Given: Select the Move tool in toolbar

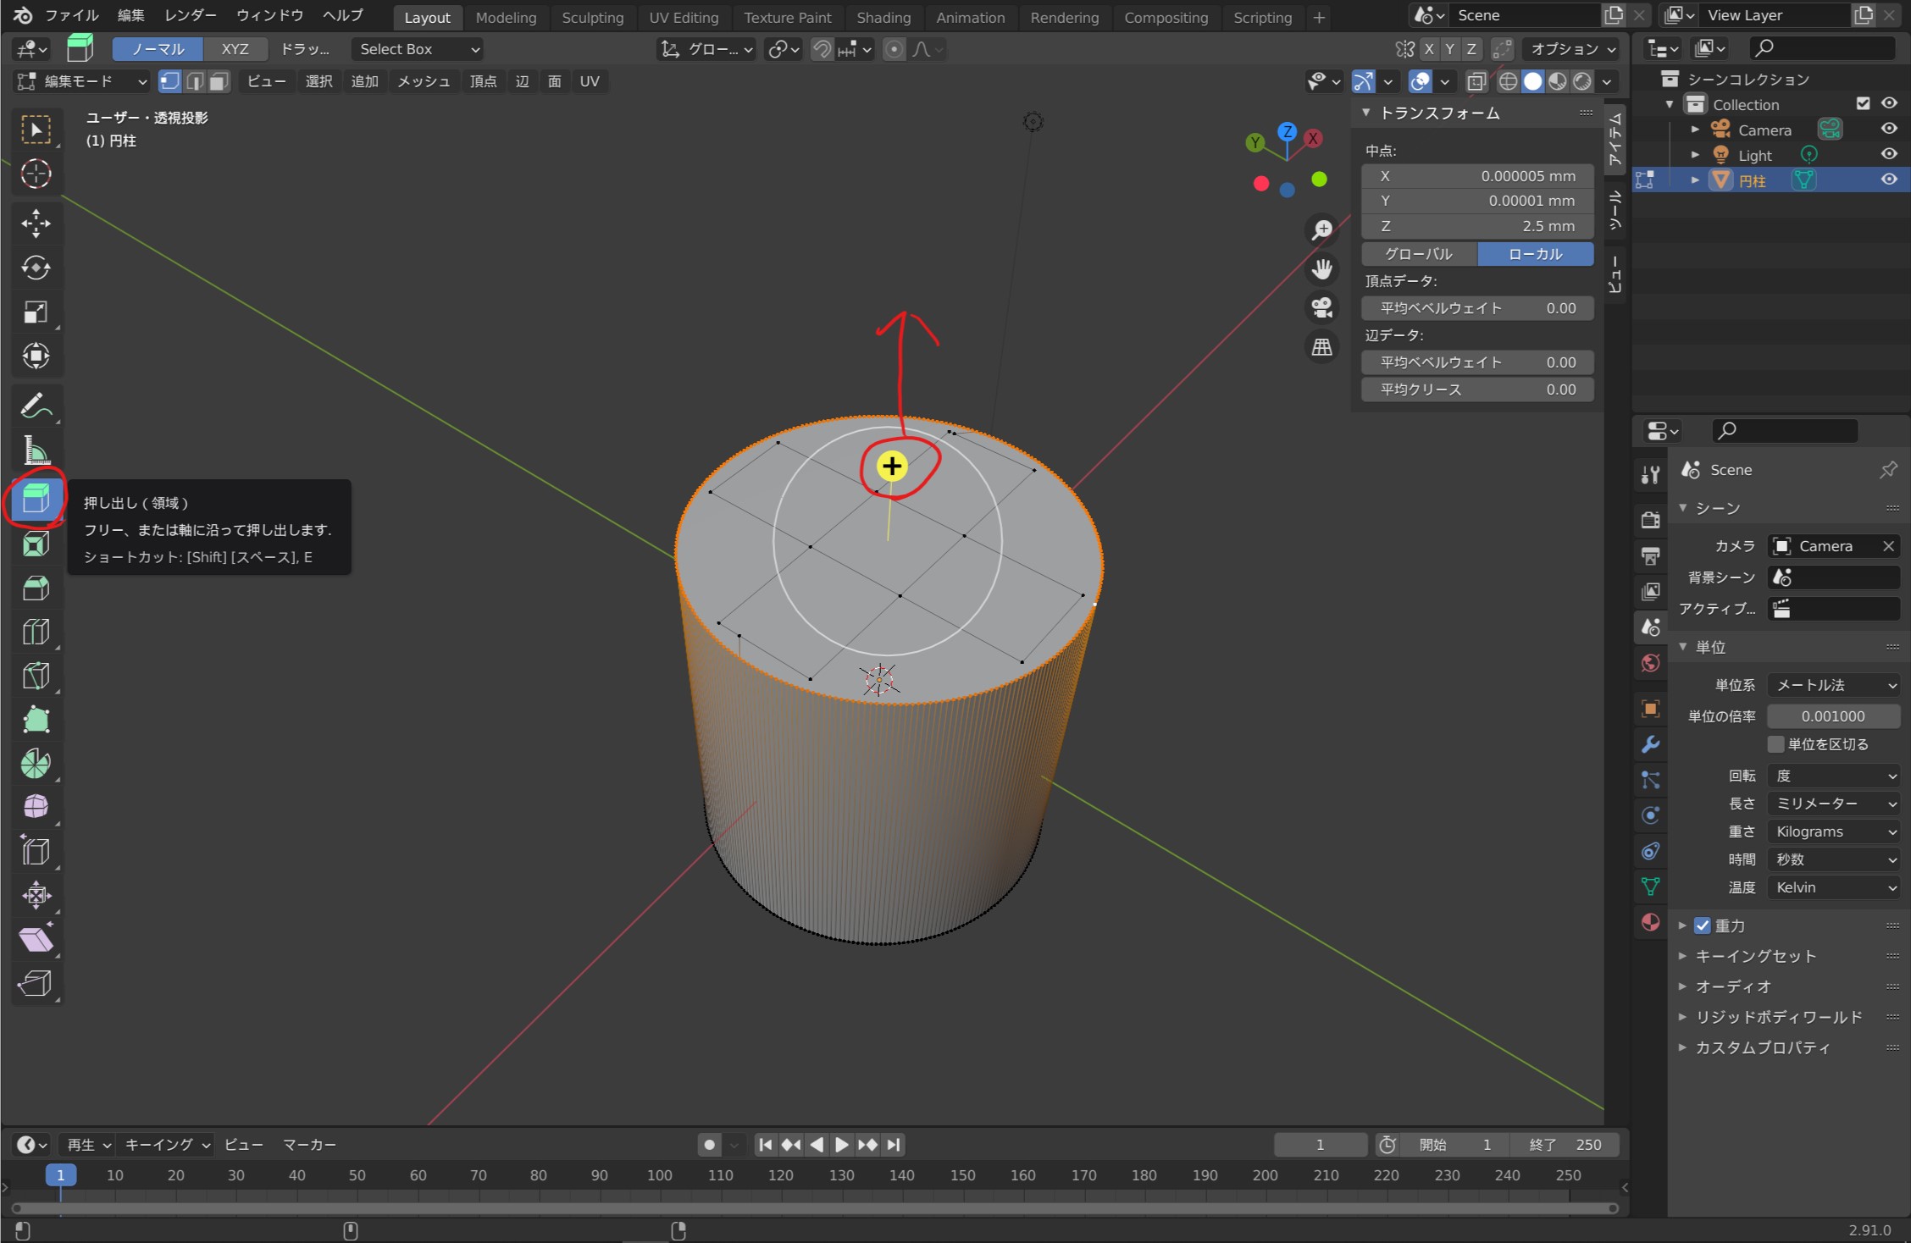Looking at the screenshot, I should [x=36, y=224].
